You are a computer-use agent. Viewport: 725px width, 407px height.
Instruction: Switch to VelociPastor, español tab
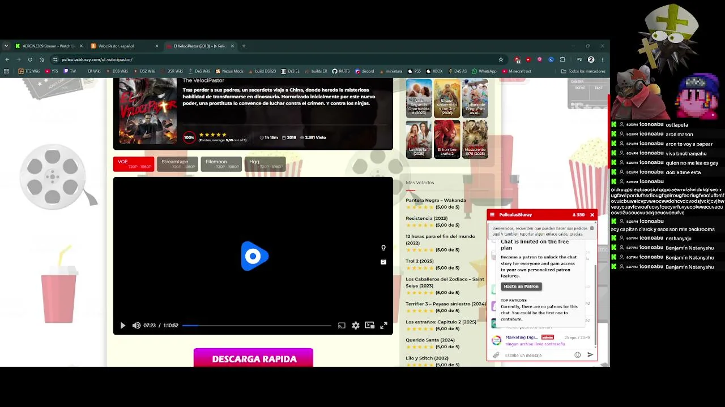point(123,46)
